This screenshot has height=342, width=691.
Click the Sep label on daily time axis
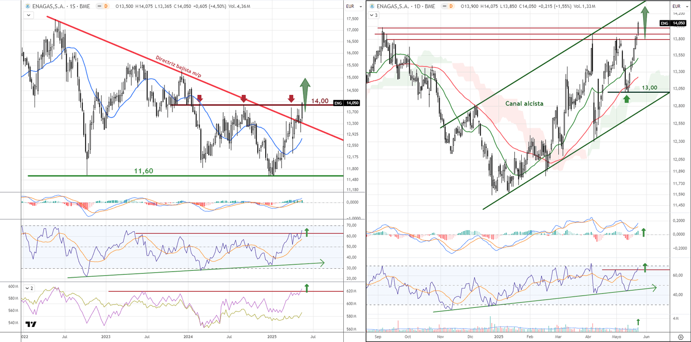pyautogui.click(x=378, y=337)
